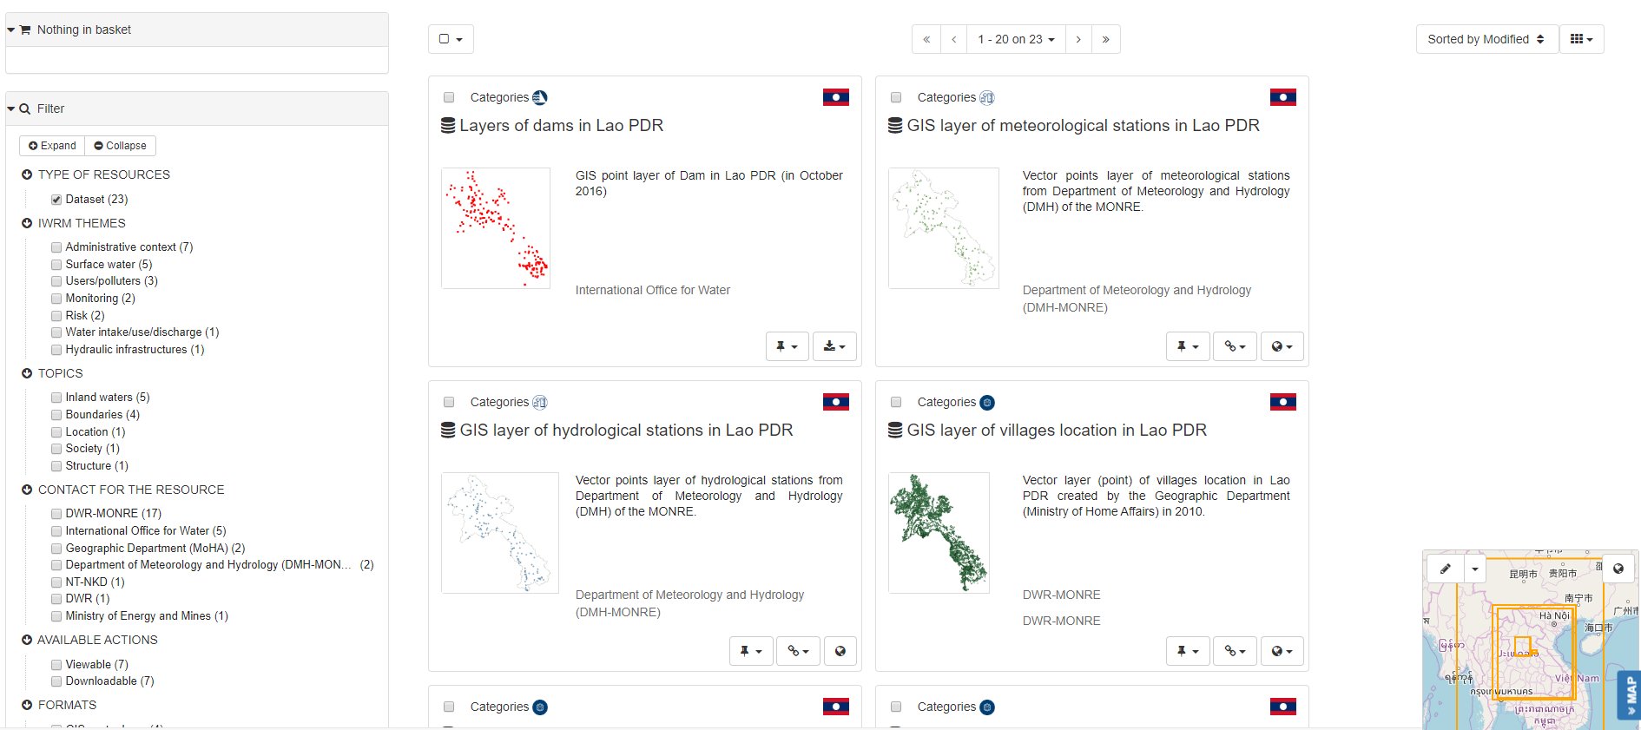This screenshot has height=730, width=1641.
Task: Click the globe icon on the minimap
Action: [1618, 569]
